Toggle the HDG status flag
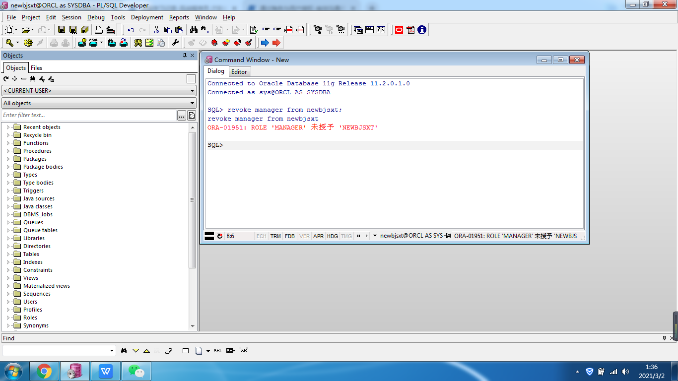 [333, 236]
